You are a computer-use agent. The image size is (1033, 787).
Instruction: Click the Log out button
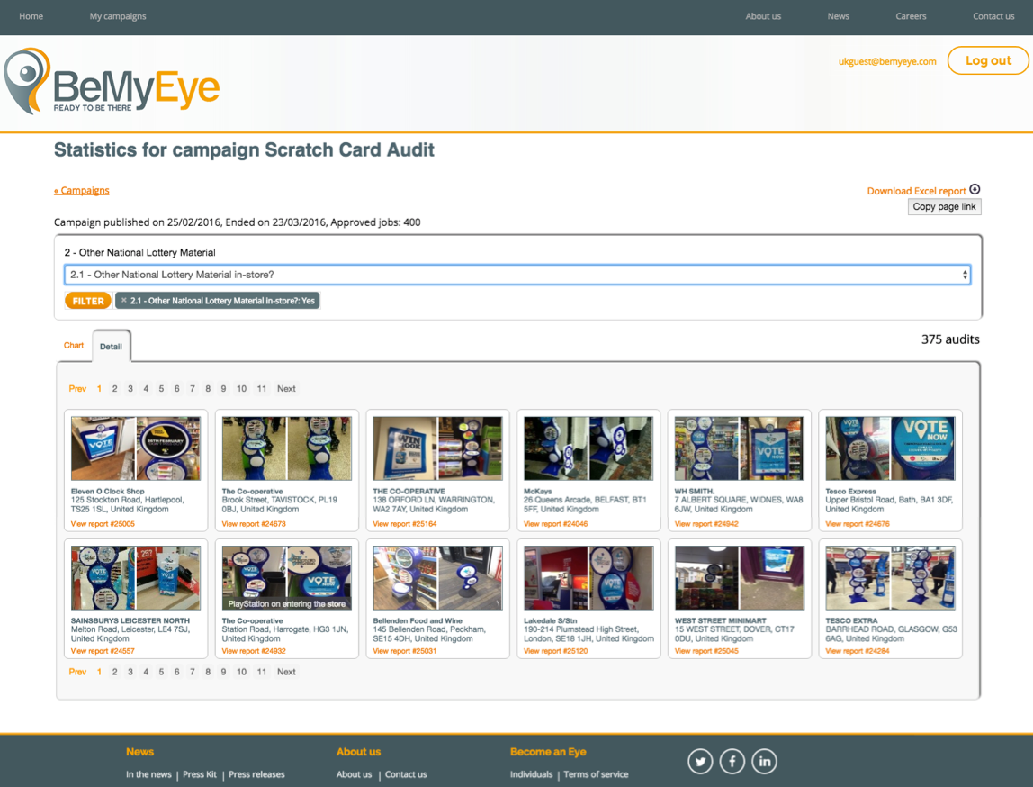click(988, 60)
